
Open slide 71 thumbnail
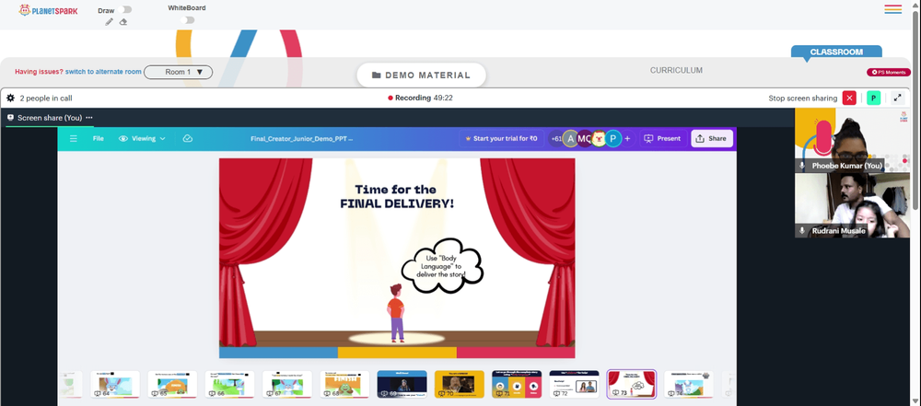point(517,384)
